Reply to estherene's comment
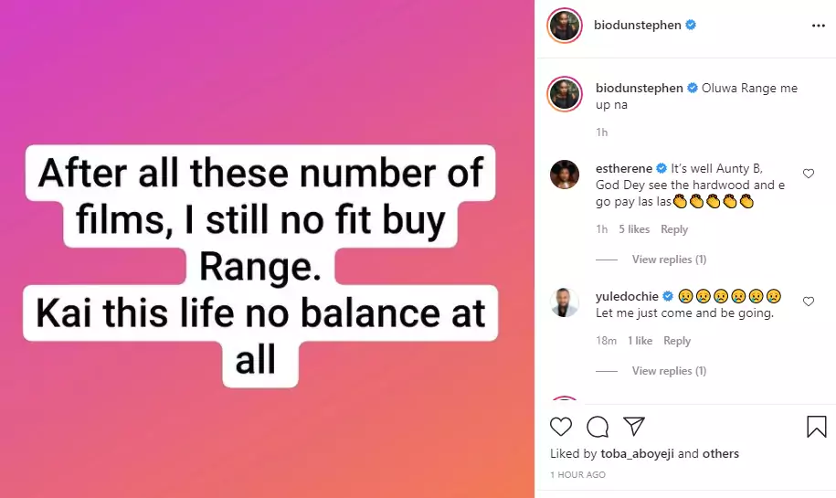 click(x=674, y=229)
